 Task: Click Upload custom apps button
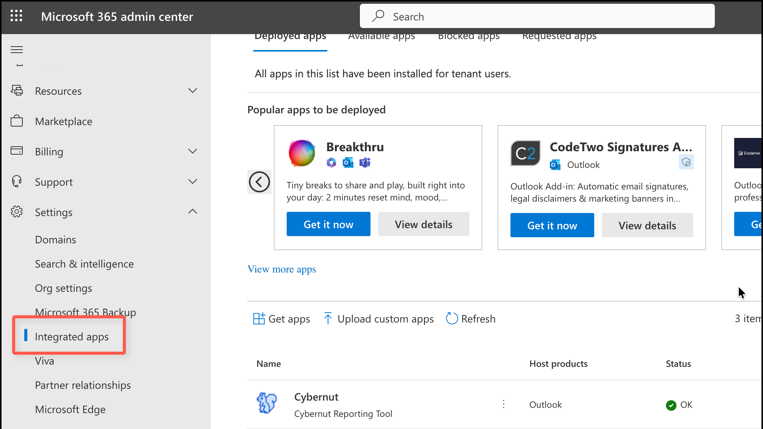point(379,319)
